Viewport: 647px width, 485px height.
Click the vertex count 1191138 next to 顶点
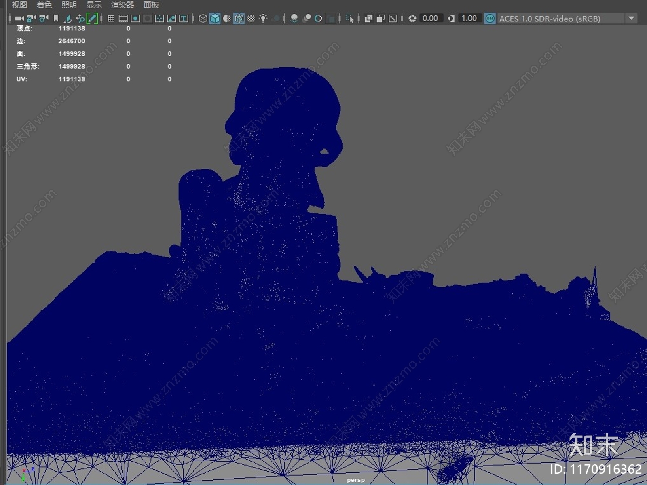tap(72, 28)
